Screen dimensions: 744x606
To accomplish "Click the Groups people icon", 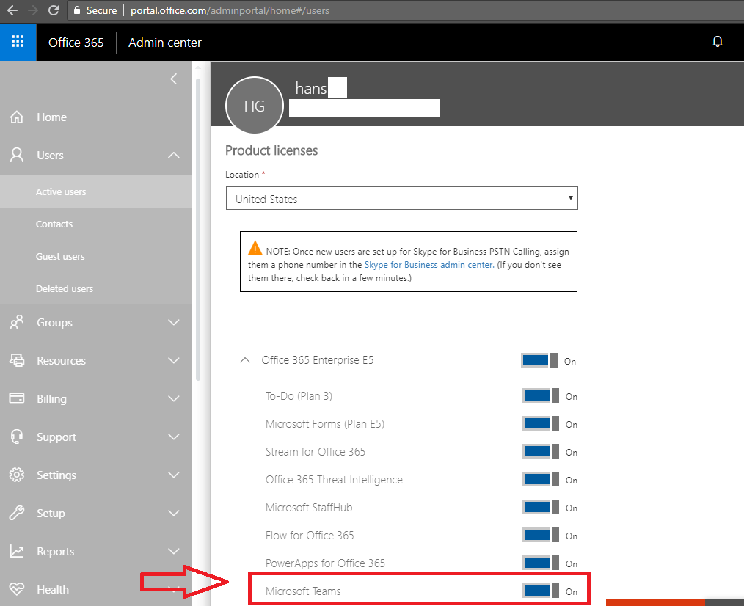I will click(17, 322).
